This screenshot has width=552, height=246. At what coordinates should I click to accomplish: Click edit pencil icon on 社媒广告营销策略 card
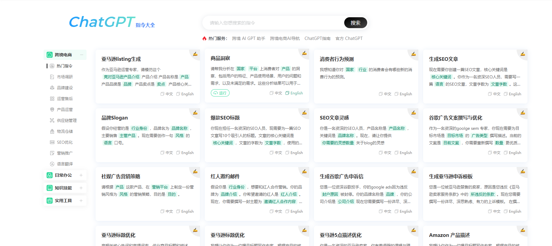click(x=195, y=171)
